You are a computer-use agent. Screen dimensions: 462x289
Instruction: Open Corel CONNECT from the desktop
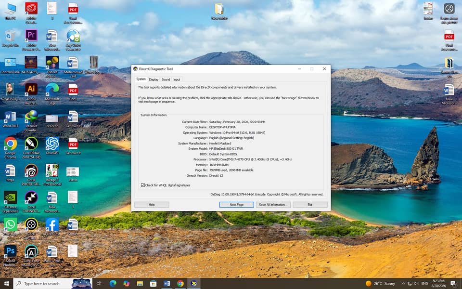(x=31, y=198)
